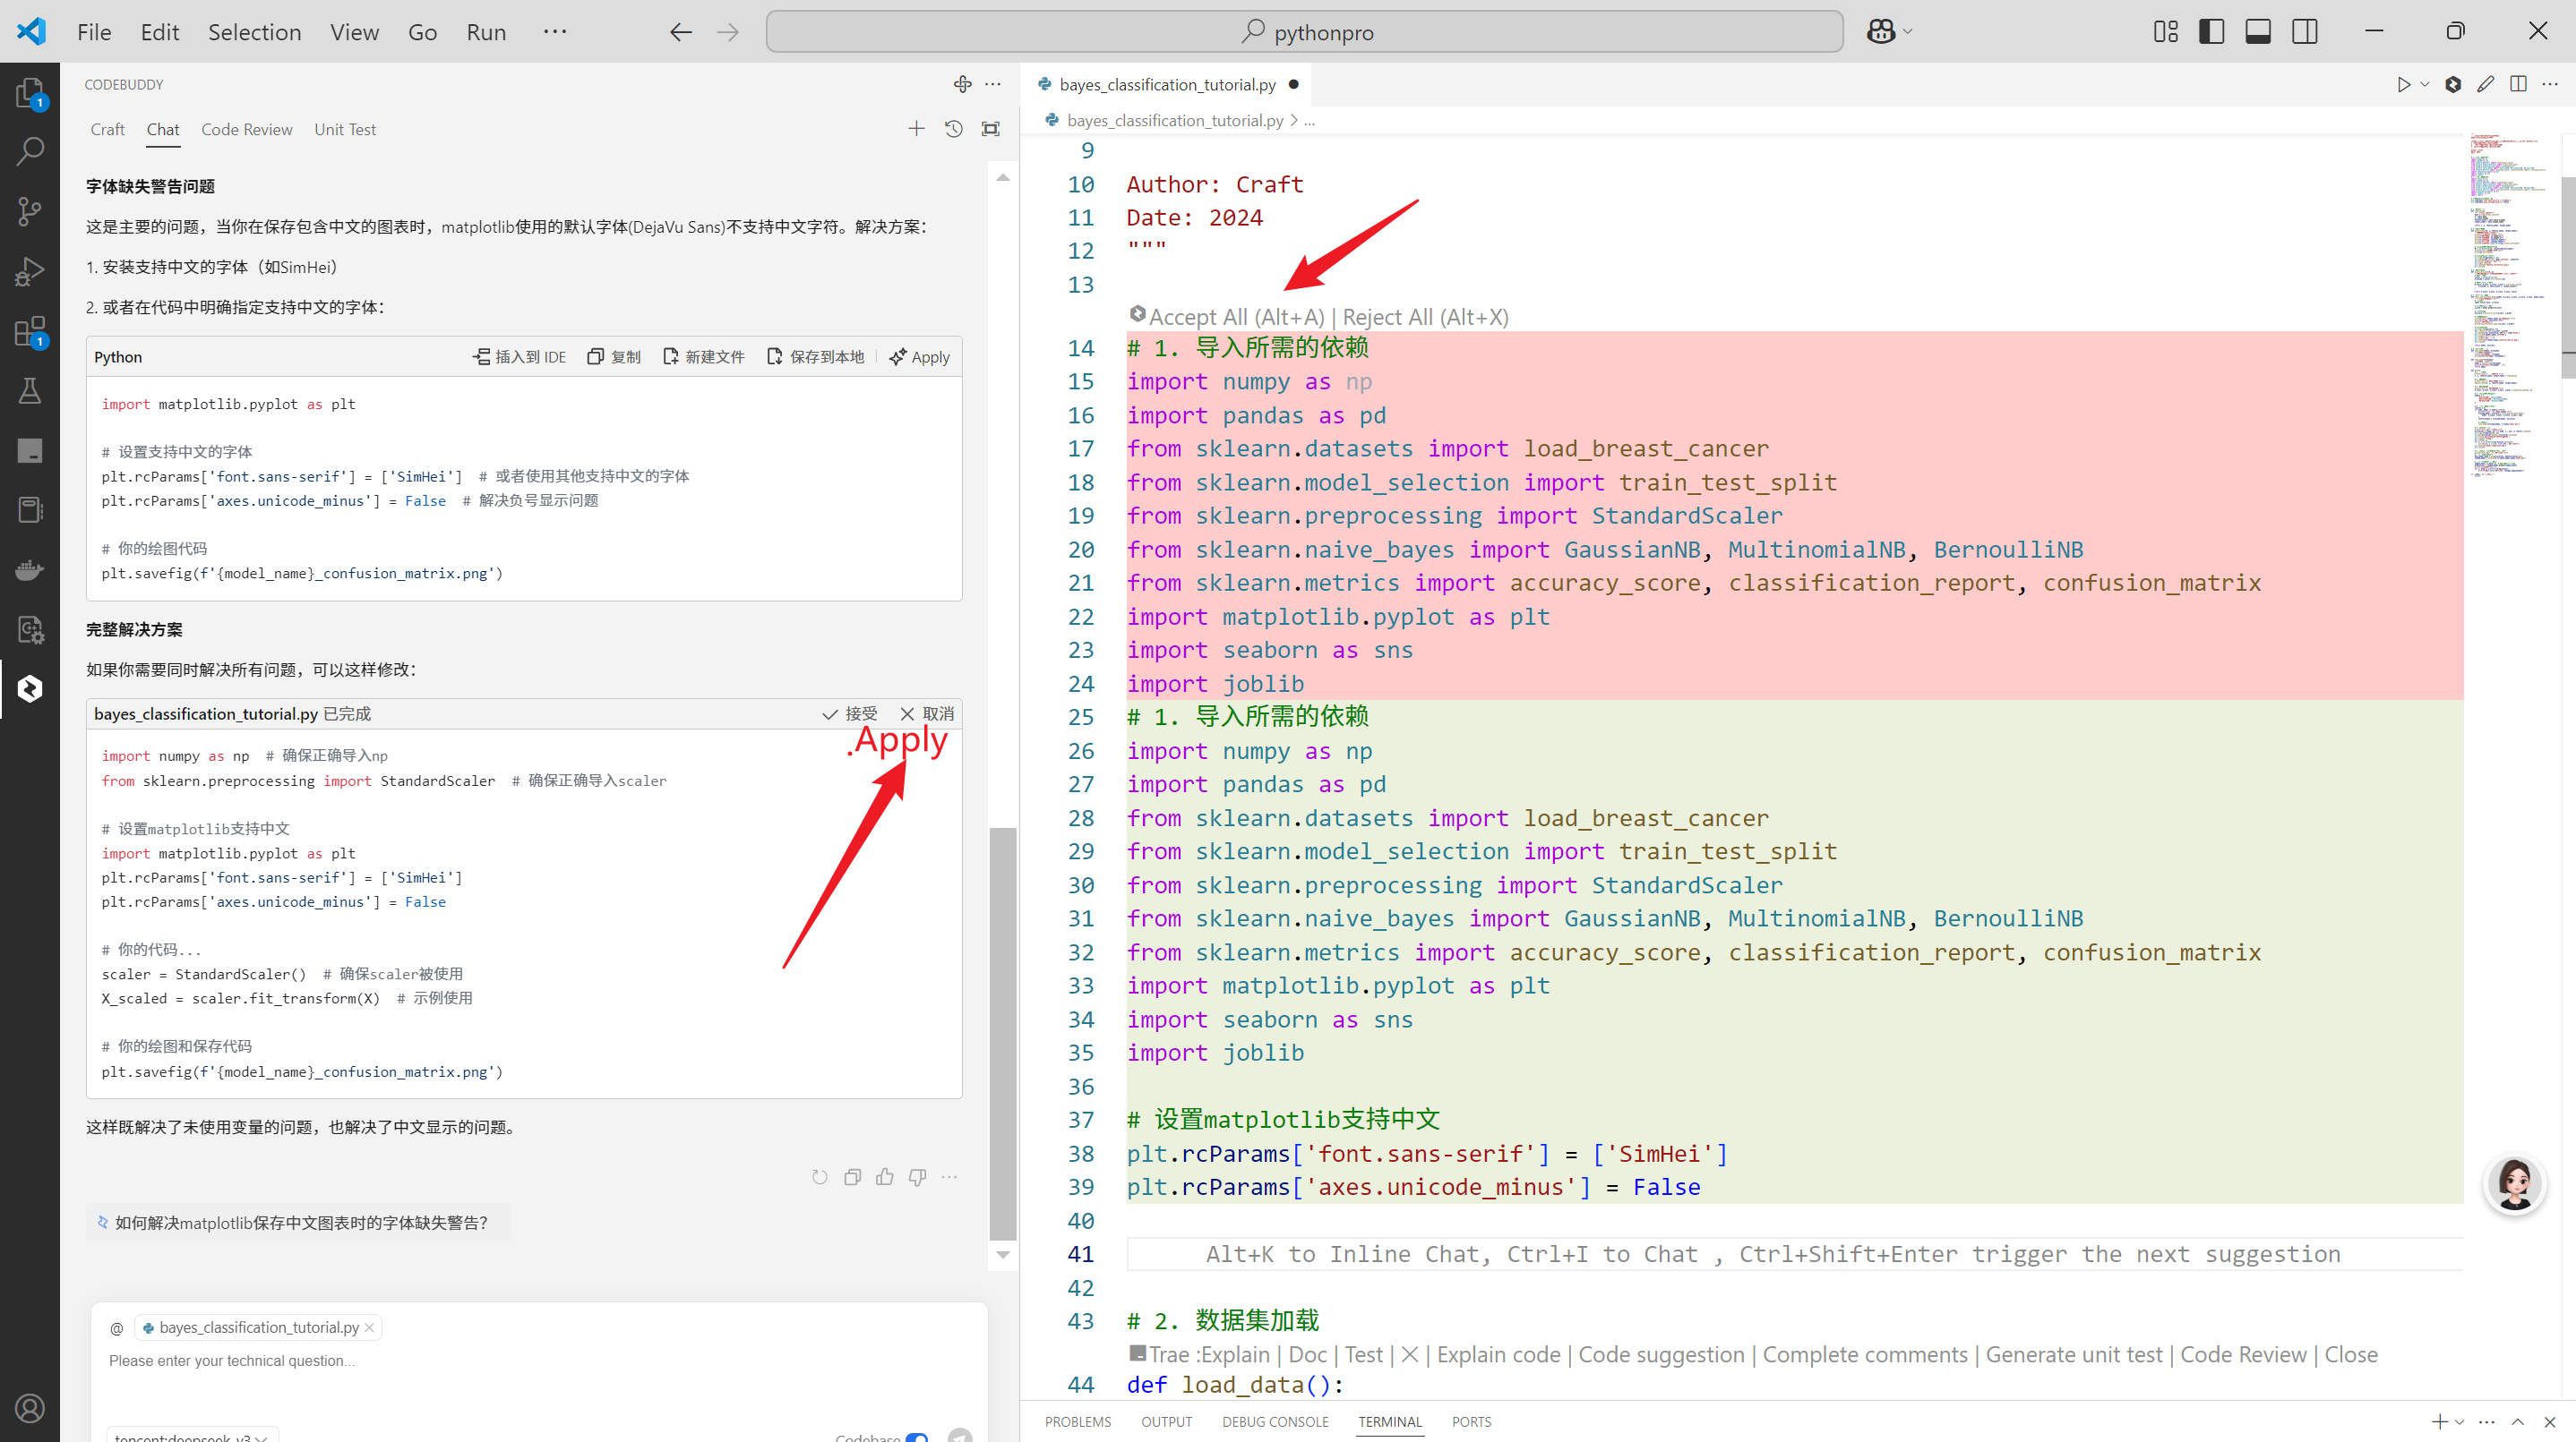
Task: Open the Extensions view
Action: click(x=30, y=331)
